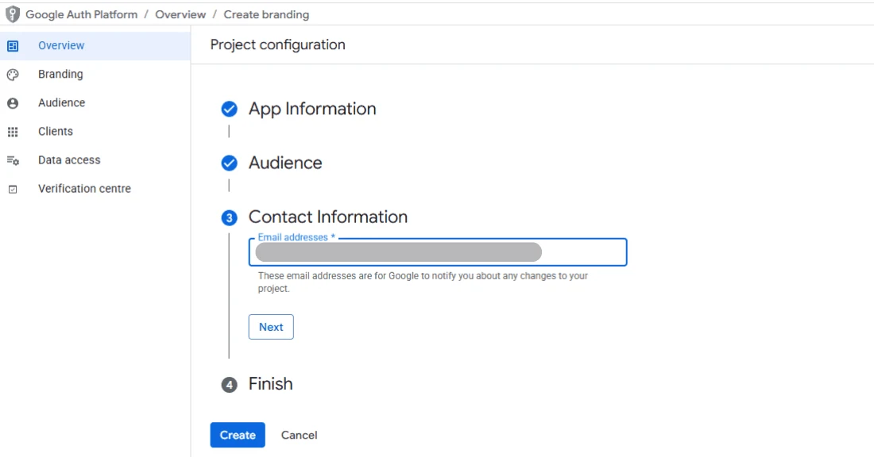This screenshot has width=874, height=457.
Task: Click the Data access settings icon
Action: (13, 161)
